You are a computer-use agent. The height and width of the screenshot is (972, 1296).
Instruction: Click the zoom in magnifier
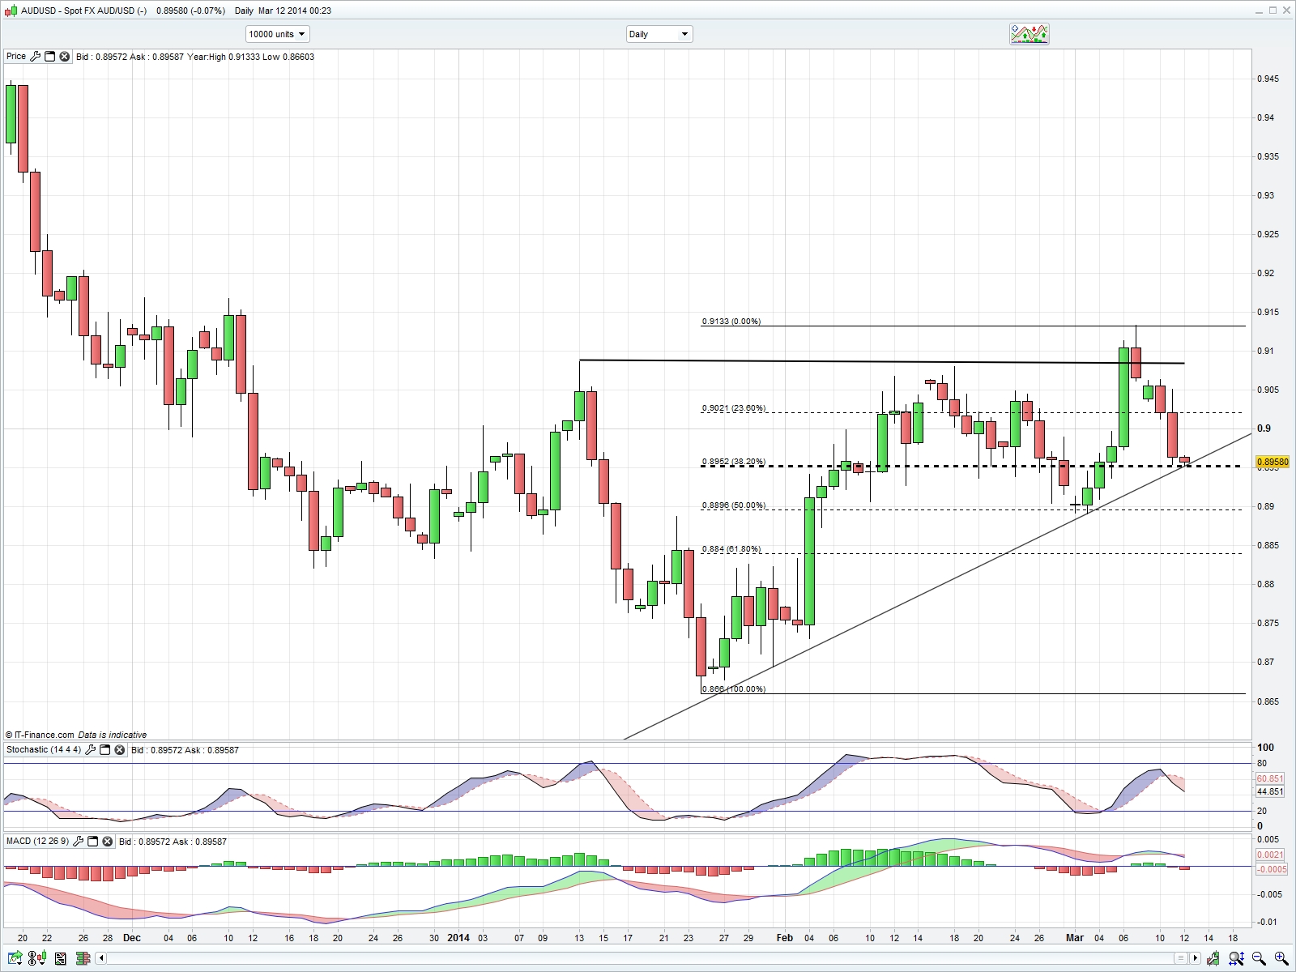coord(1281,958)
